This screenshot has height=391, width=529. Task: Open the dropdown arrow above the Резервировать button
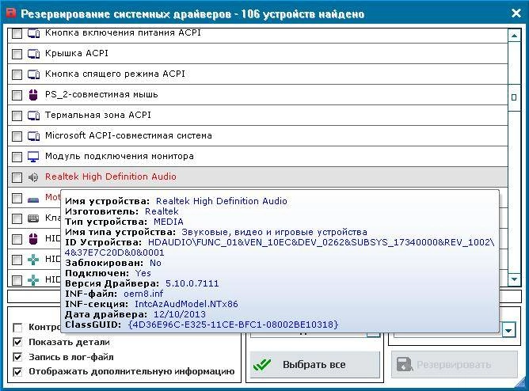(508, 330)
